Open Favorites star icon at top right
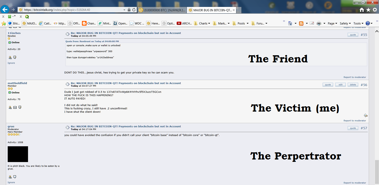Viewport: 379px width, 185px height. click(x=368, y=10)
